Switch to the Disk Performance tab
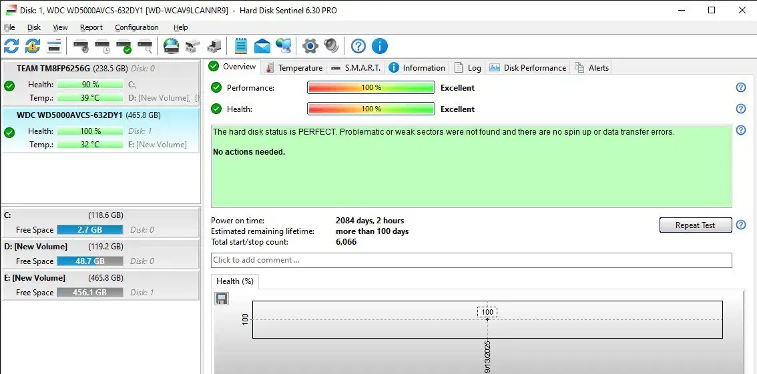The width and height of the screenshot is (757, 374). tap(527, 68)
